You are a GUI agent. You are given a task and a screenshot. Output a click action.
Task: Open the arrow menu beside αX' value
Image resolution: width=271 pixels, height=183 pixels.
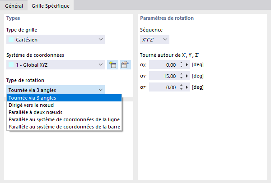(x=187, y=65)
